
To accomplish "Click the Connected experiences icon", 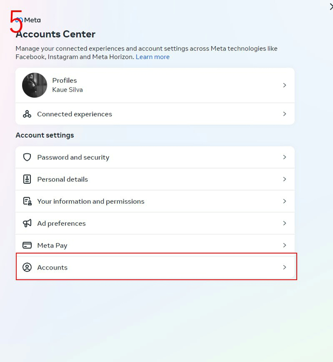I will point(27,114).
